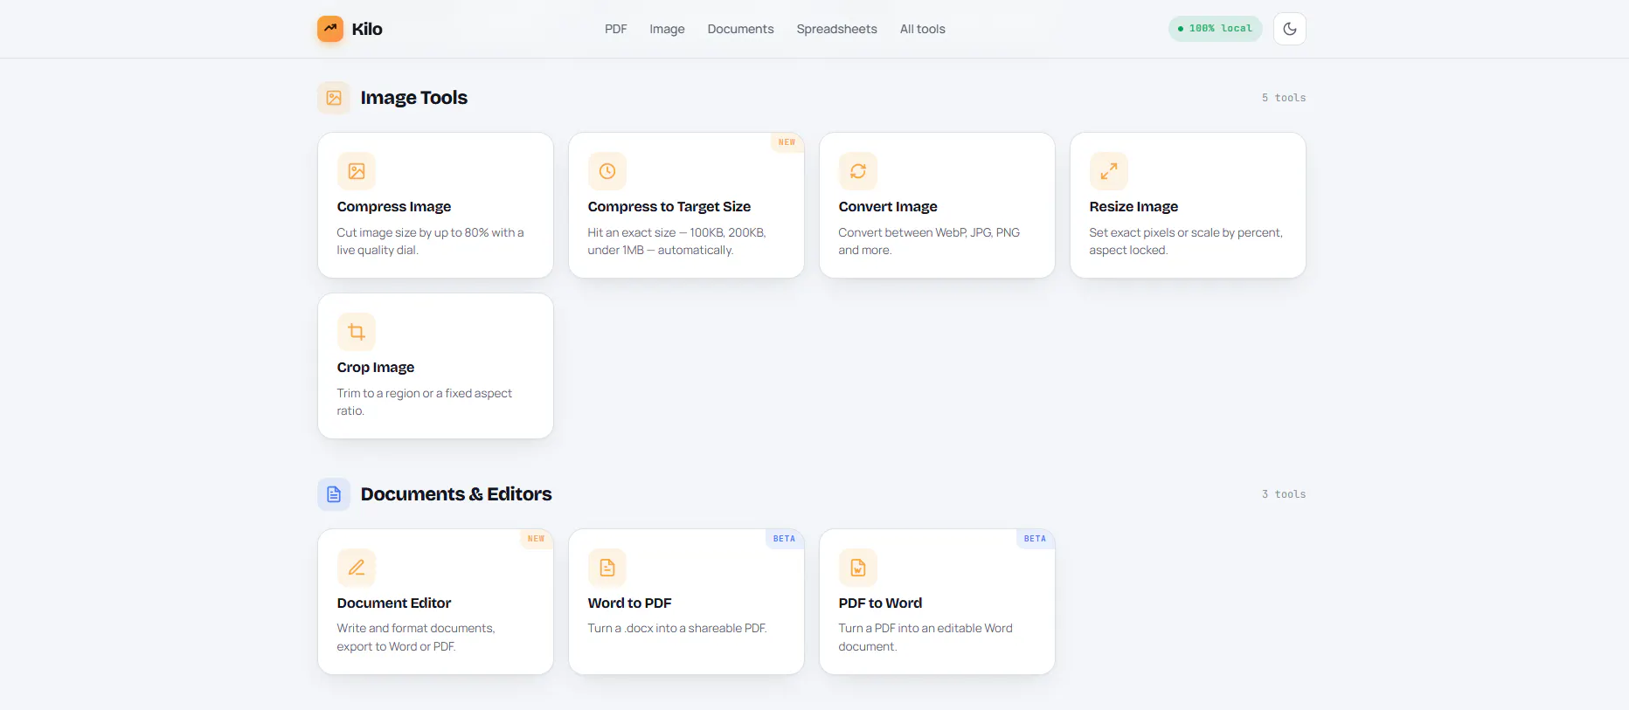Open the Spreadsheets nav menu
The height and width of the screenshot is (710, 1629).
pyautogui.click(x=836, y=29)
